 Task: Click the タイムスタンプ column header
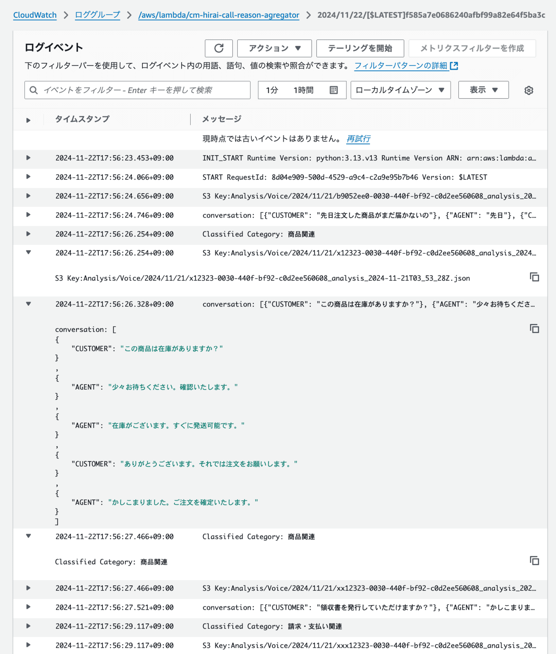point(82,119)
